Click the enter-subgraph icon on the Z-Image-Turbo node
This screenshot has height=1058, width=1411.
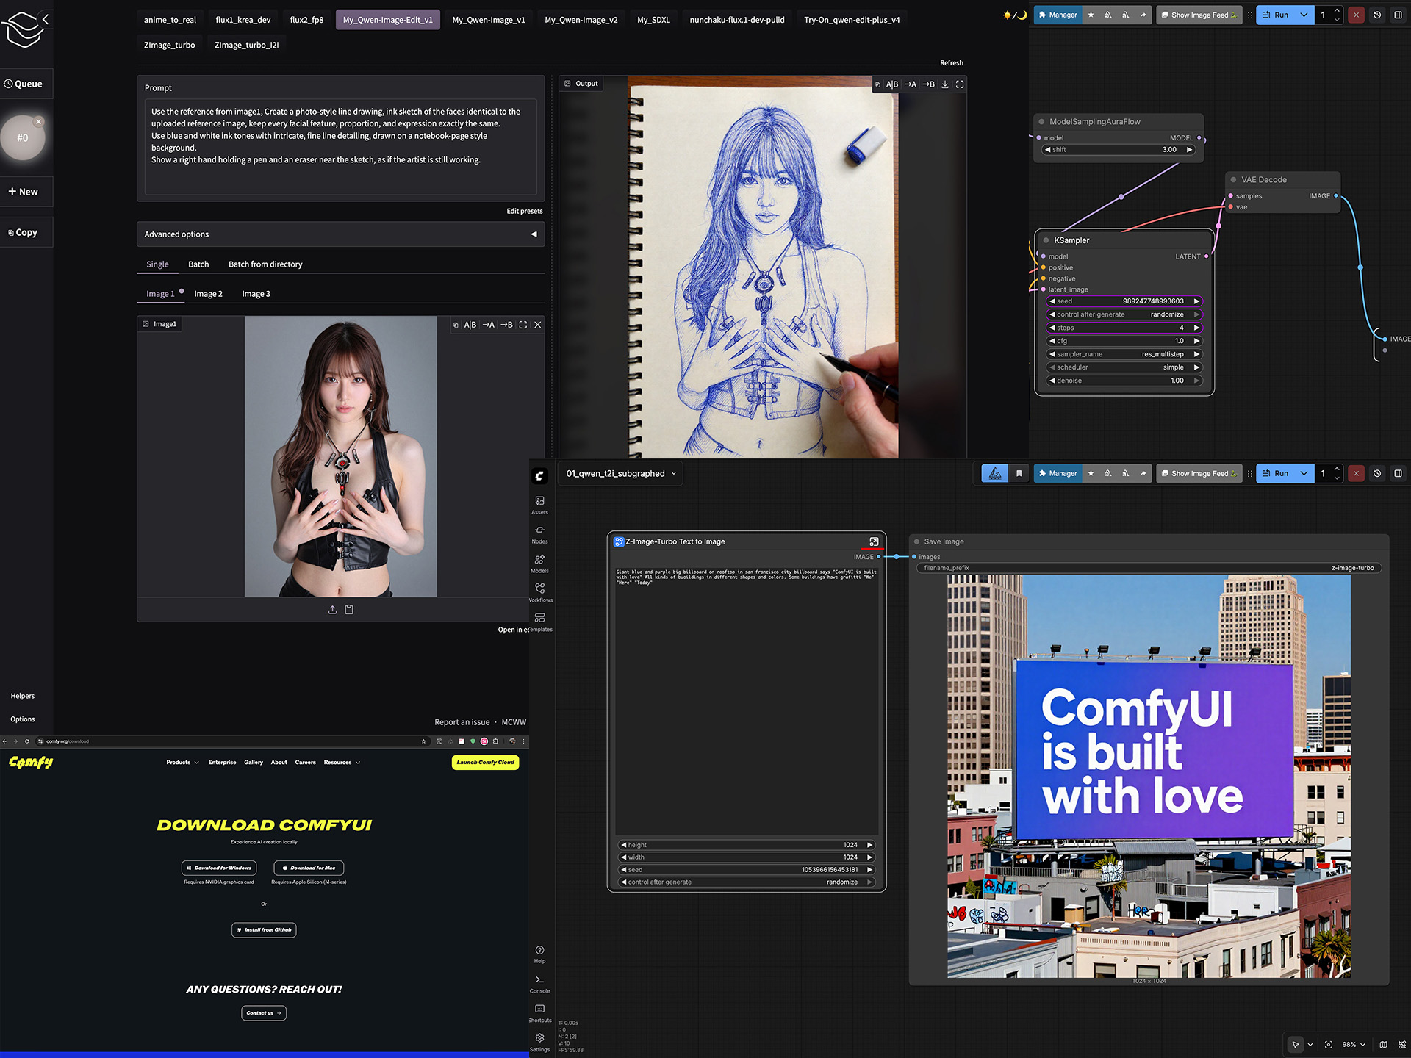[874, 541]
